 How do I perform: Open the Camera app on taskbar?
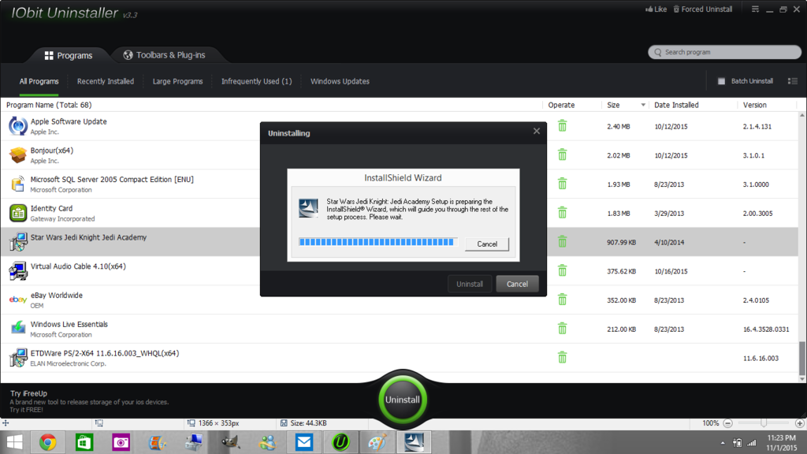[121, 442]
